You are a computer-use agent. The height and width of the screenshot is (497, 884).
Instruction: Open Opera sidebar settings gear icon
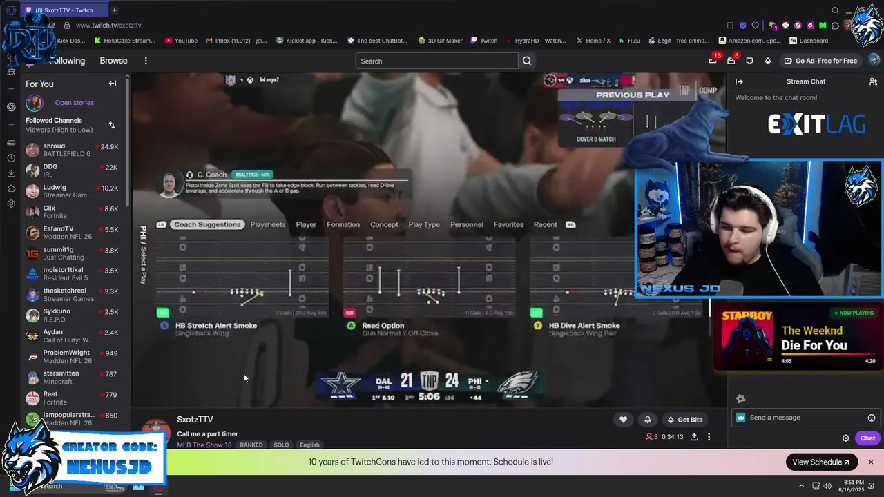(x=11, y=204)
